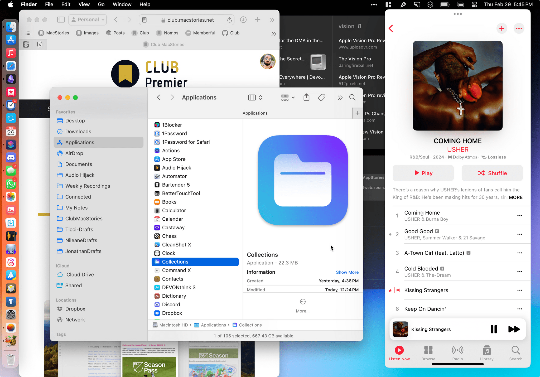
Task: Click the Edit Tags icon in Finder toolbar
Action: click(x=322, y=98)
